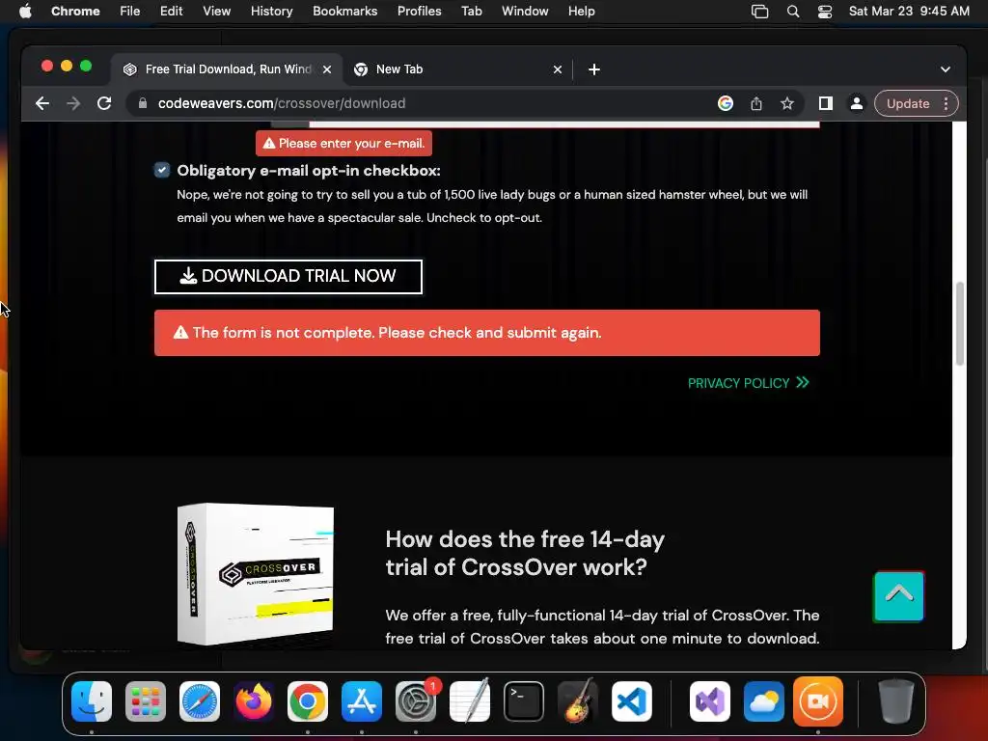
Task: Open the Chrome profile avatar icon
Action: [857, 103]
